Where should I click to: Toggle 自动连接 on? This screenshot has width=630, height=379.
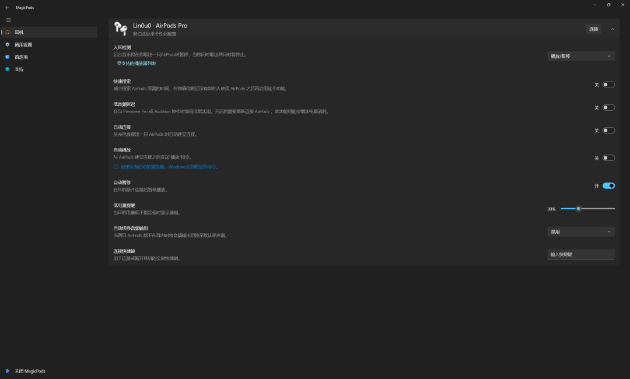coord(608,131)
